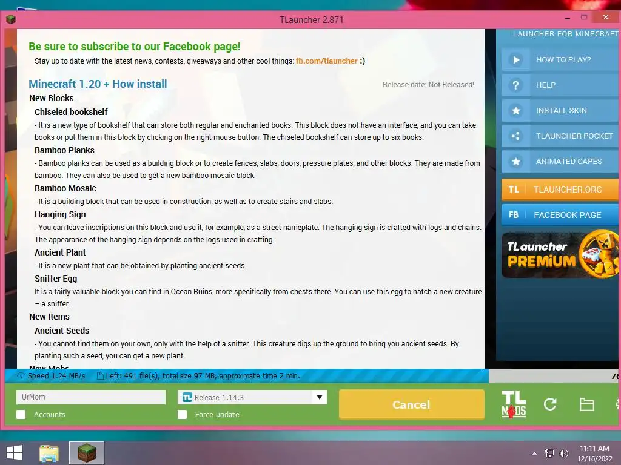Click the system tray volume icon
Image resolution: width=621 pixels, height=465 pixels.
click(x=564, y=453)
